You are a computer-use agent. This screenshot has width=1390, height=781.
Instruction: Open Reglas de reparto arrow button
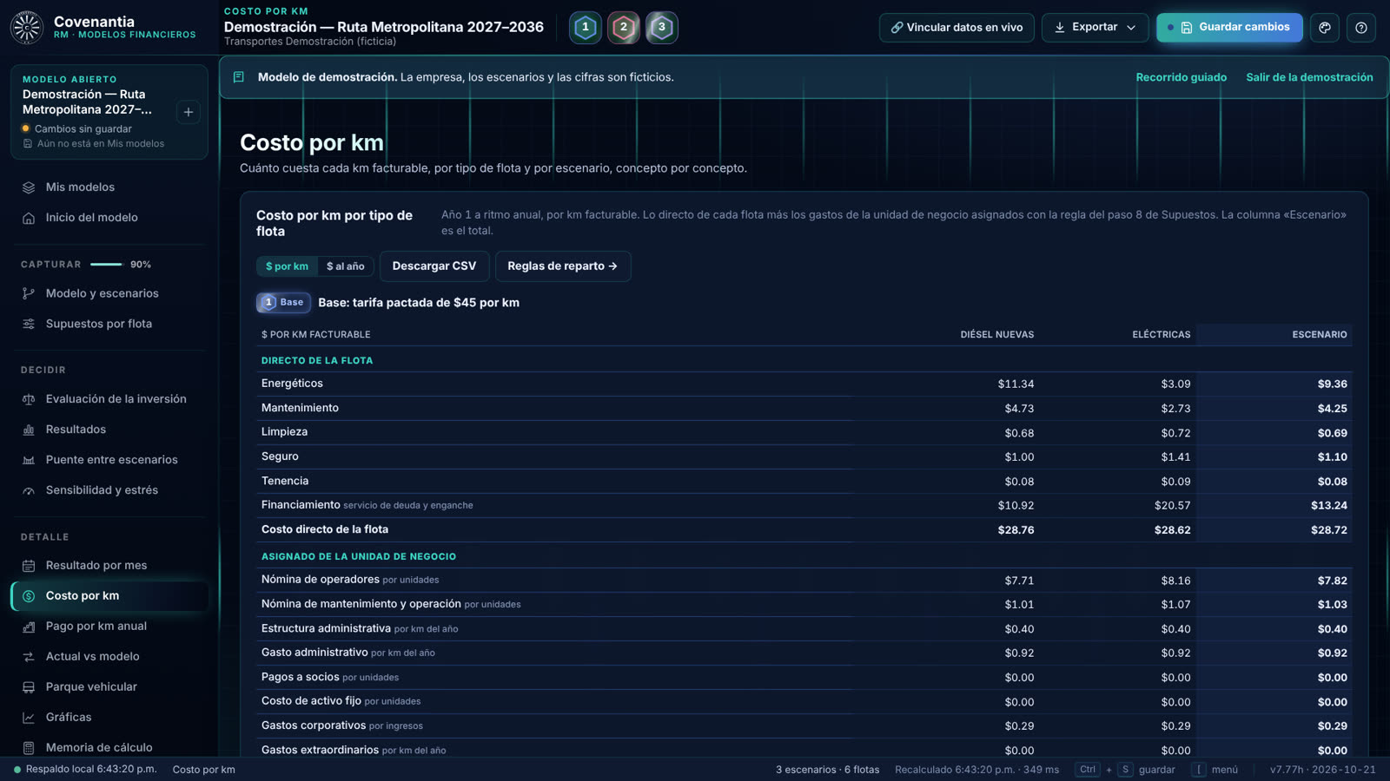click(x=563, y=266)
